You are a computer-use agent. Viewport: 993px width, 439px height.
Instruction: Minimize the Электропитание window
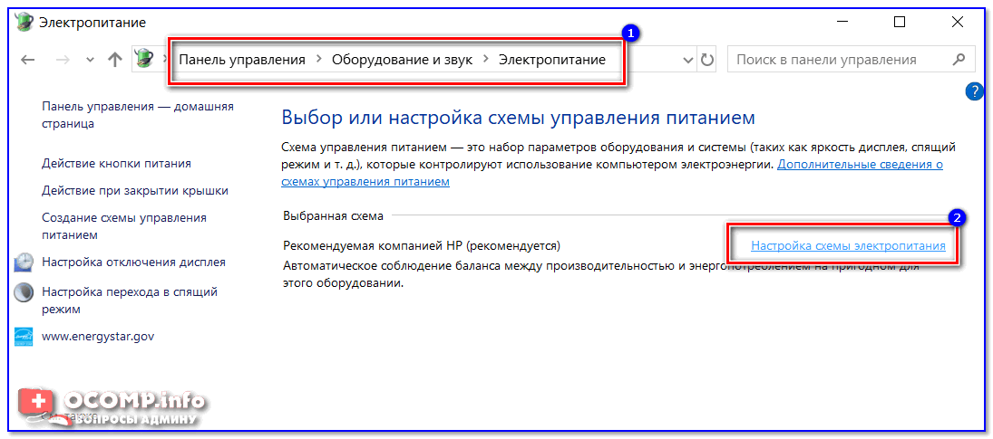pos(842,22)
